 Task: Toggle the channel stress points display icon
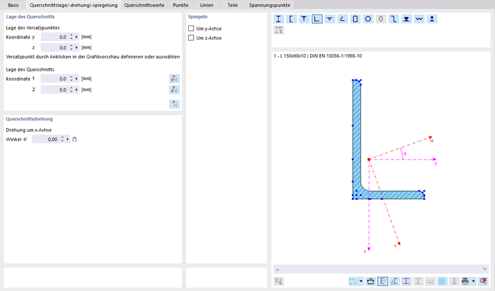tap(394, 281)
